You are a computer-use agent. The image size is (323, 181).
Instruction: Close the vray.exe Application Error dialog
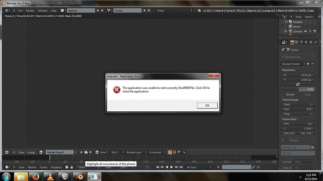tap(214, 75)
